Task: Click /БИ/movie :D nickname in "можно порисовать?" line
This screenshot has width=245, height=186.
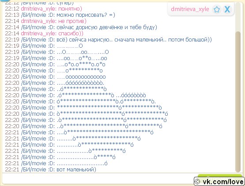Action: coord(38,15)
